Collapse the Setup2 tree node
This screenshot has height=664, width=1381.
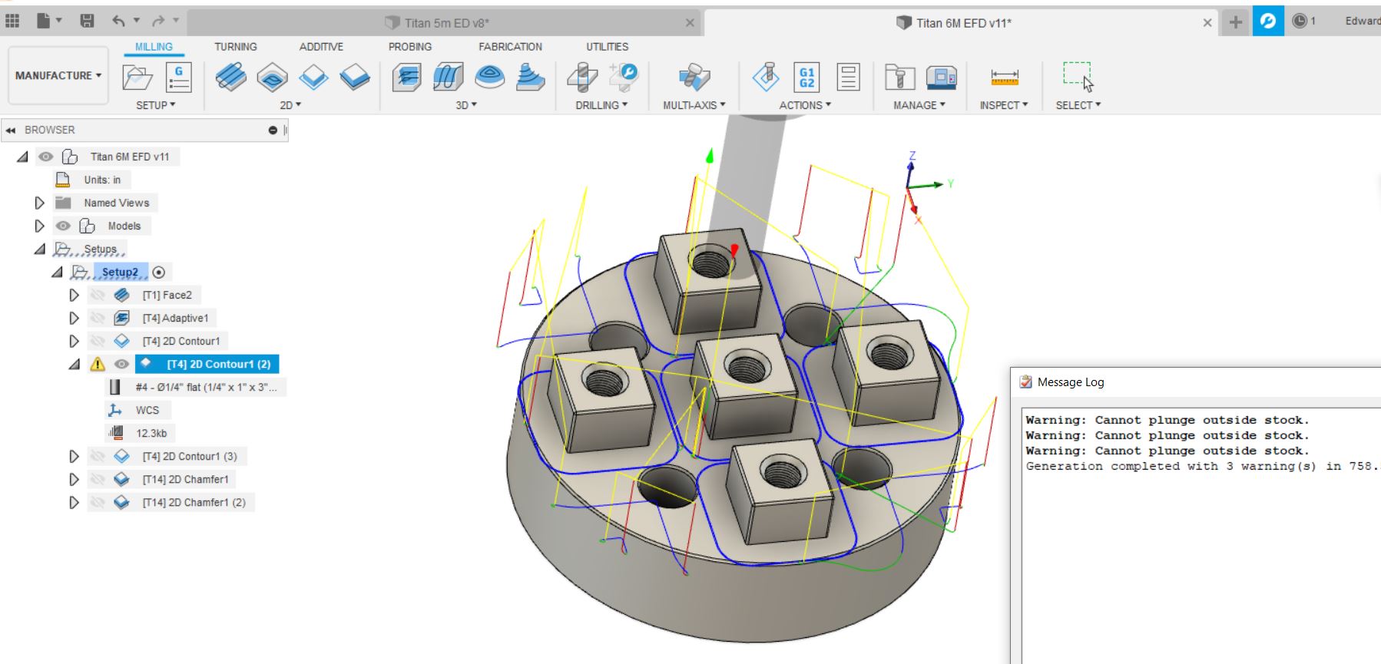pos(57,273)
